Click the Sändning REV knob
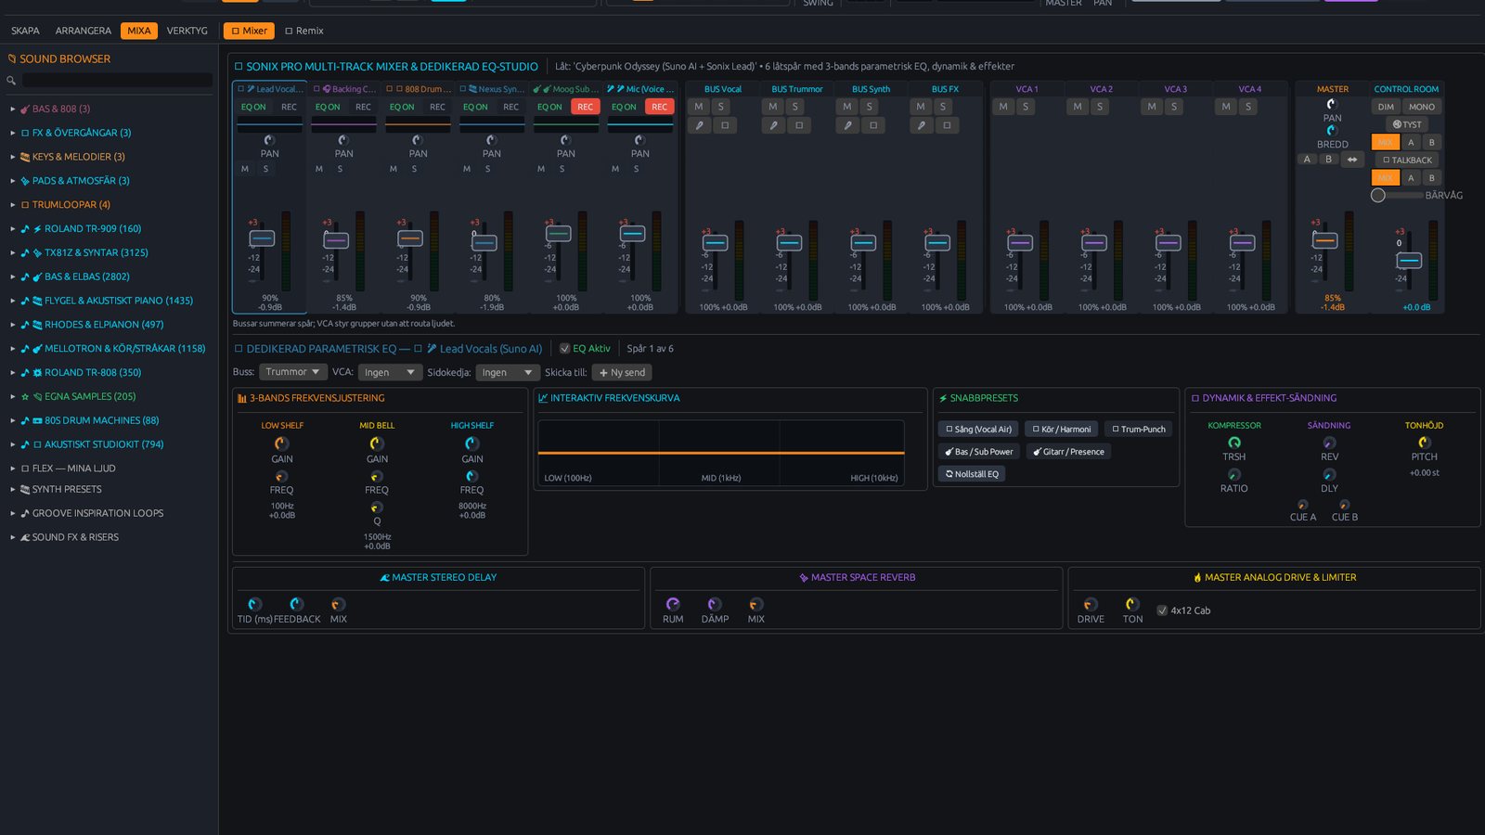This screenshot has width=1485, height=835. 1329,443
